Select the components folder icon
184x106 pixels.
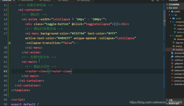point(174,22)
